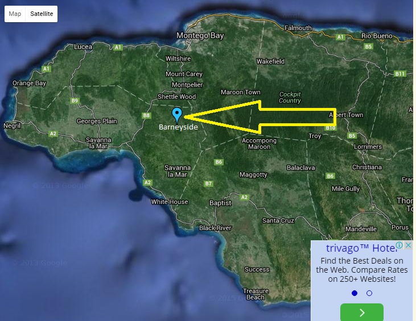Click the B7 road shield
This screenshot has width=416, height=321.
click(x=208, y=184)
